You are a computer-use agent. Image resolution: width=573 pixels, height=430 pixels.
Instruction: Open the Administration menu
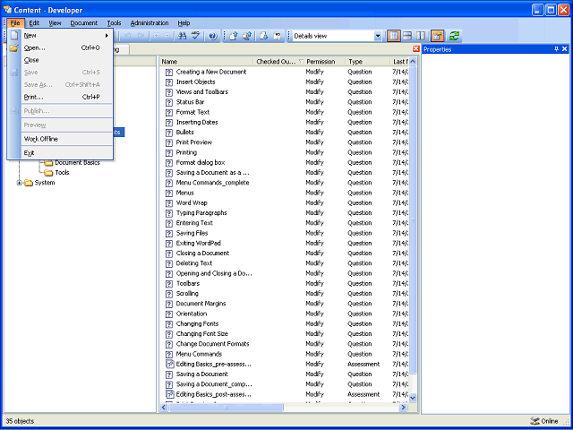[150, 23]
